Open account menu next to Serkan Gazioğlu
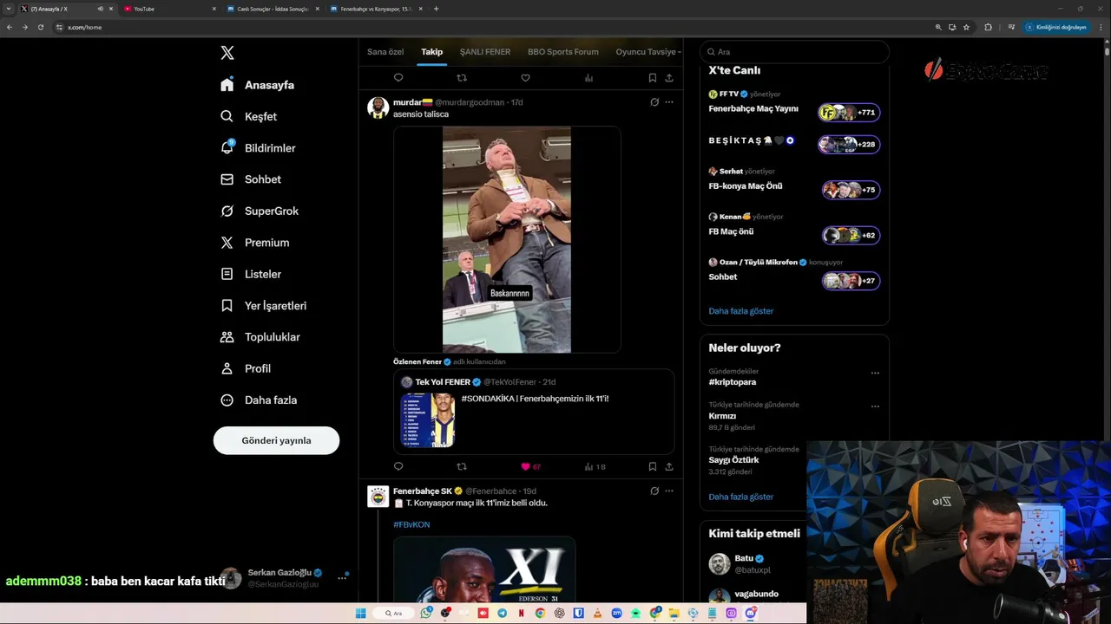This screenshot has width=1111, height=624. 342,578
